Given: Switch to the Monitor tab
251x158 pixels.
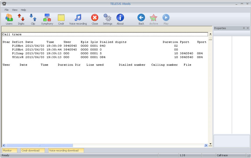Looking at the screenshot, I should (x=10, y=150).
